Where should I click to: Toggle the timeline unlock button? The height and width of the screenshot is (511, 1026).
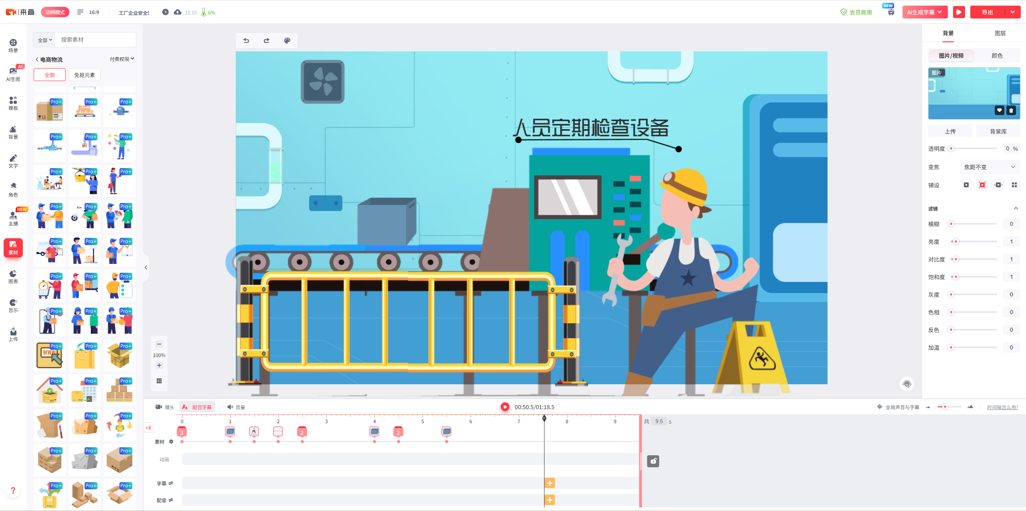[653, 461]
